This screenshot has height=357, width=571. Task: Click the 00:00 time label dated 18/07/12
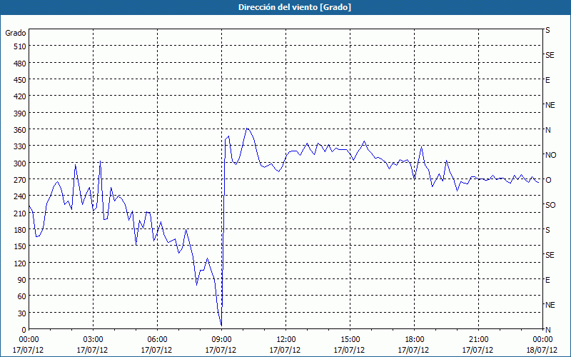[x=542, y=340]
